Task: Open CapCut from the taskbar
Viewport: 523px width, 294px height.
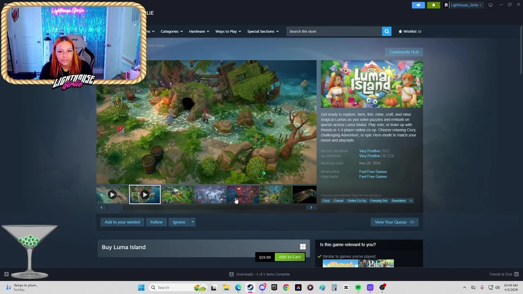Action: point(346,287)
